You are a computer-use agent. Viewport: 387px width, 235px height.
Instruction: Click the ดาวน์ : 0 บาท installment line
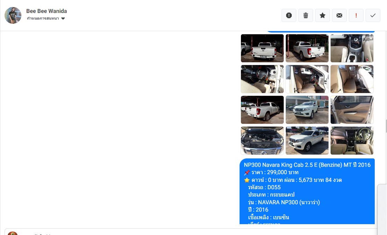click(293, 180)
